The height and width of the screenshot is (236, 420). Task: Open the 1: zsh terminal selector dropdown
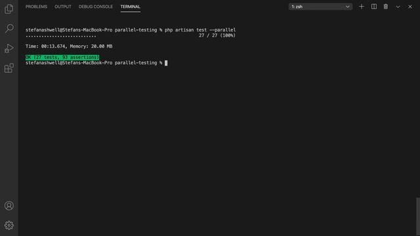click(320, 7)
